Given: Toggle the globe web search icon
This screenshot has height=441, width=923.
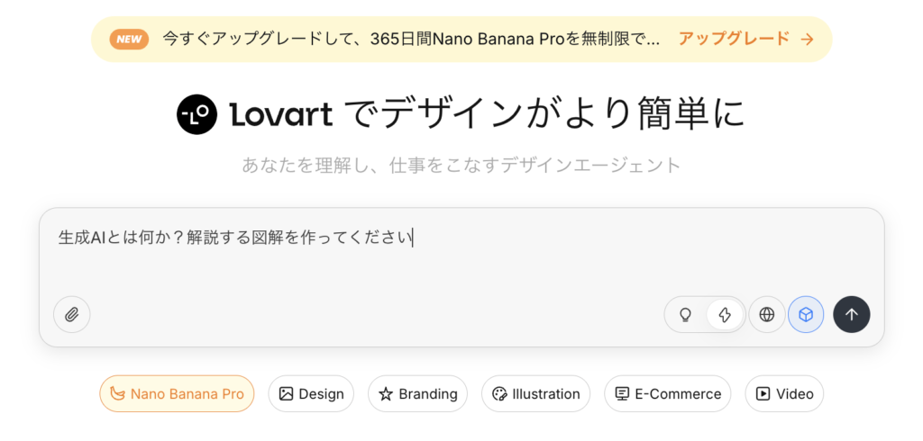Looking at the screenshot, I should click(x=767, y=315).
